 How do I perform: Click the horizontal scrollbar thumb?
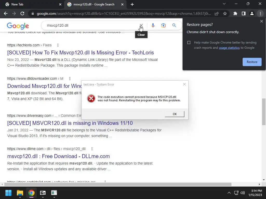point(118,184)
